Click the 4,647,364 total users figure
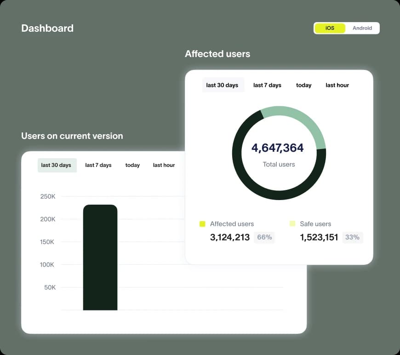This screenshot has width=400, height=355. (x=277, y=148)
